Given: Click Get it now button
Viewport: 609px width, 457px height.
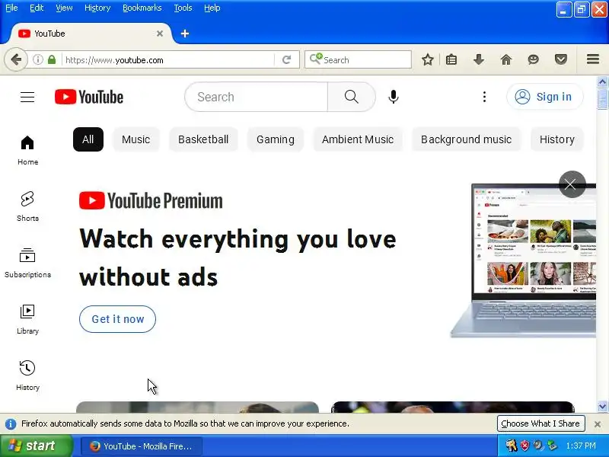Looking at the screenshot, I should point(118,319).
